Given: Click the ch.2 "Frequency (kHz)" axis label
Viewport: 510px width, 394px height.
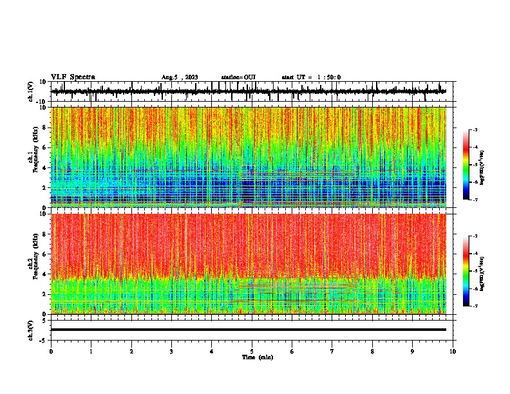Looking at the screenshot, I should click(x=35, y=256).
